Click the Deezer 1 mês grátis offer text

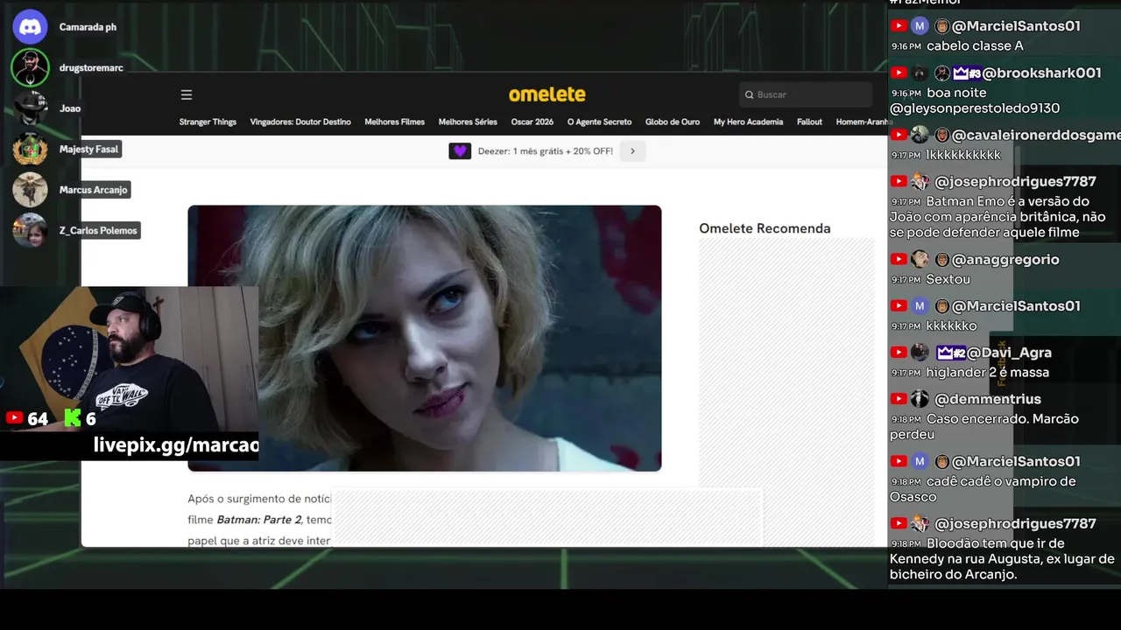[545, 151]
